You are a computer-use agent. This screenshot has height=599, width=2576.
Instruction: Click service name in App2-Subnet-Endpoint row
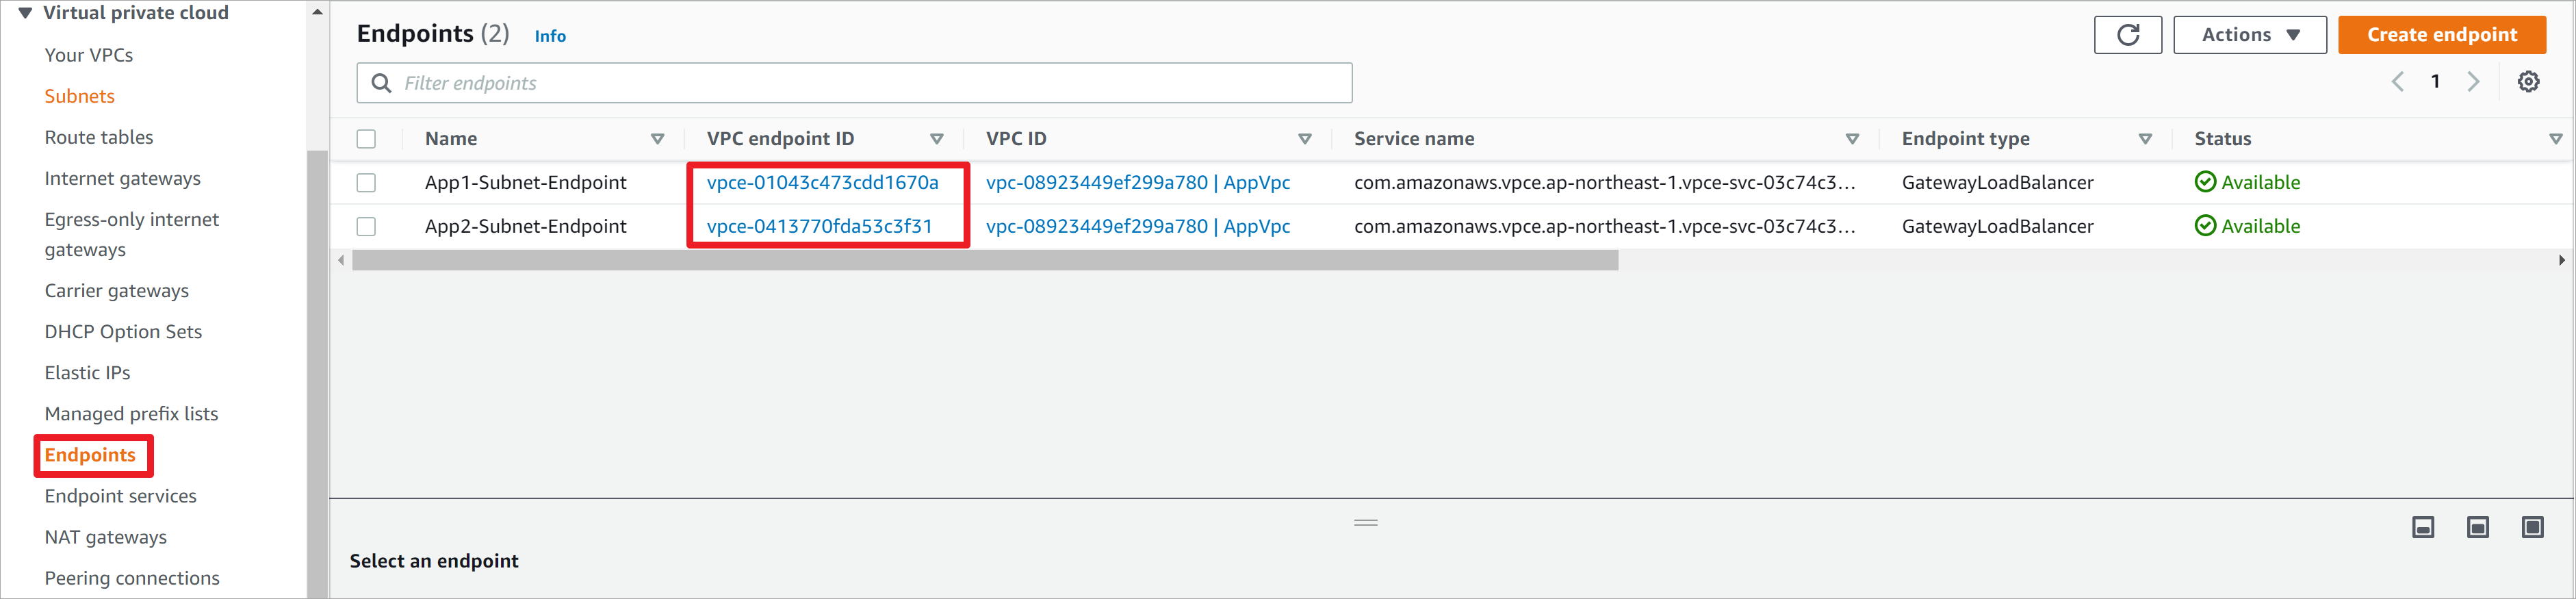pos(1604,226)
